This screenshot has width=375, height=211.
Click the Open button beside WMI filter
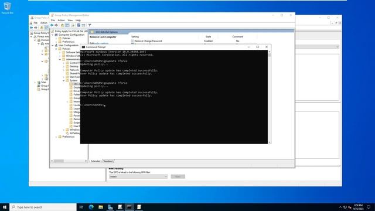178,176
